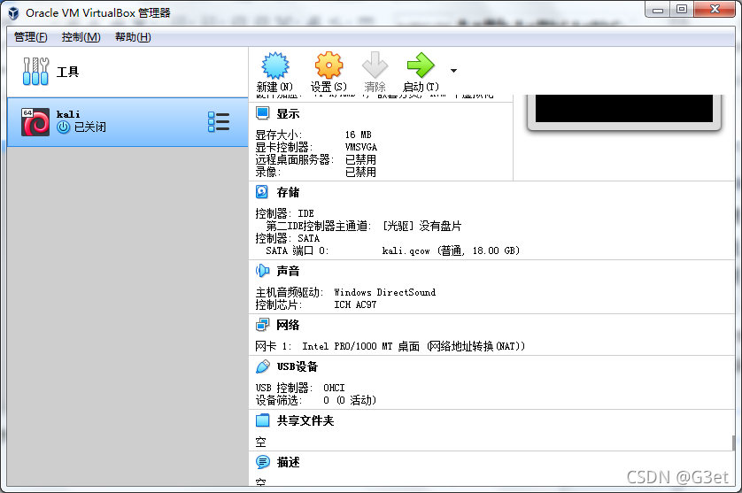Open the USB设备 section header link

click(298, 366)
